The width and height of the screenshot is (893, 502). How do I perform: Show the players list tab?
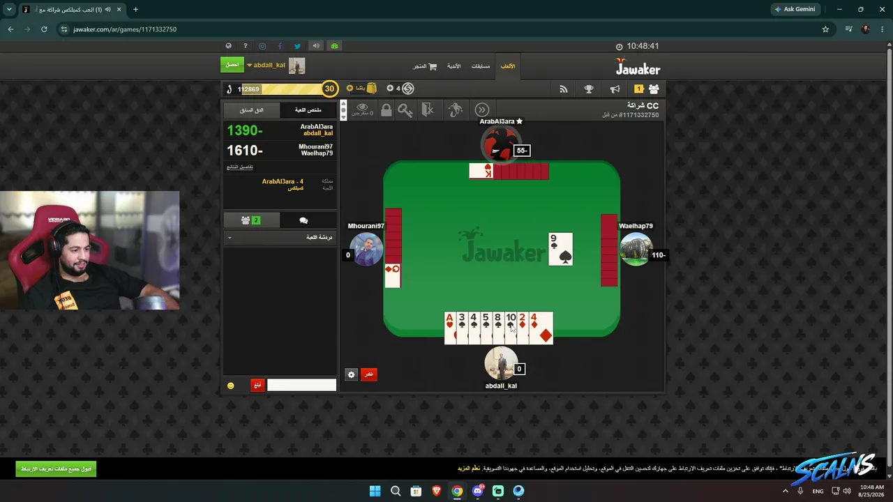251,220
